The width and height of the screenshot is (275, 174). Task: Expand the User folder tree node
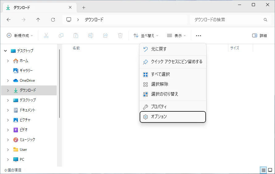coord(8,150)
